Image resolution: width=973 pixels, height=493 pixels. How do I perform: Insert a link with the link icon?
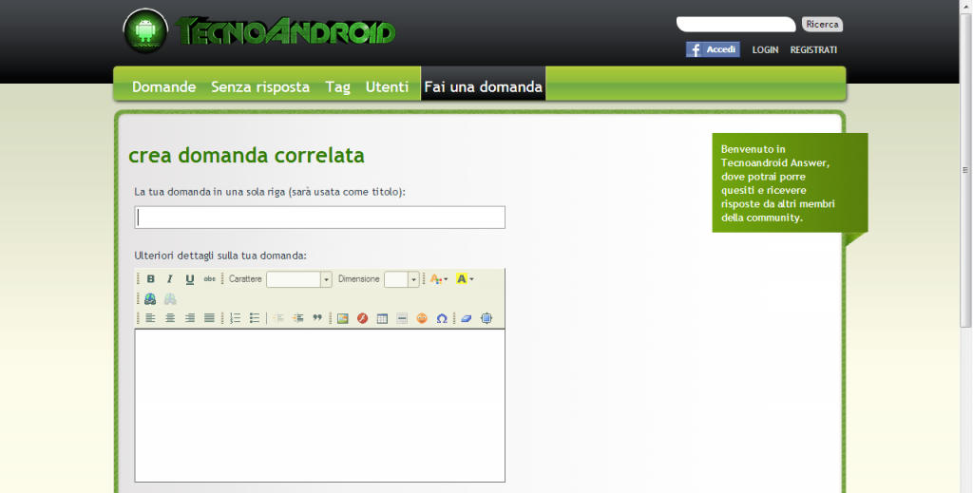[x=150, y=299]
